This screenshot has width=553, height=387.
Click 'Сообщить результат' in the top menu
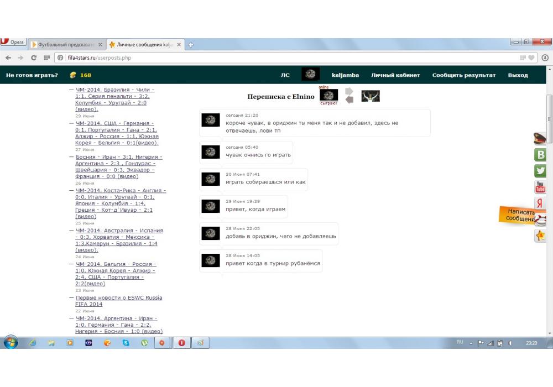[463, 75]
